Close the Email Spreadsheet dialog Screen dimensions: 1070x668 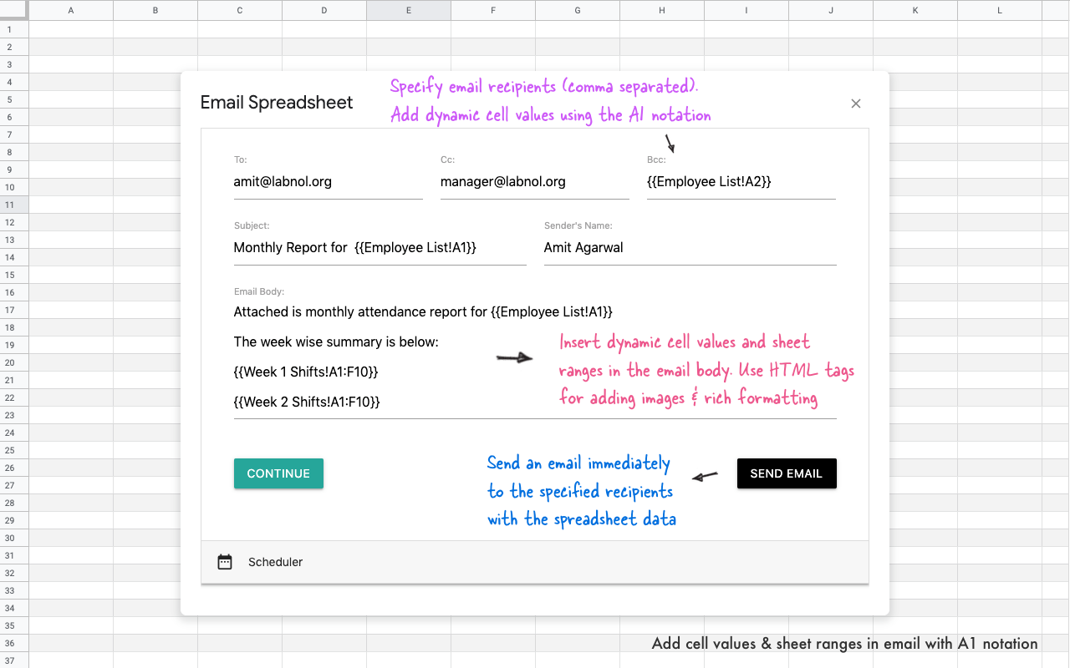coord(855,104)
